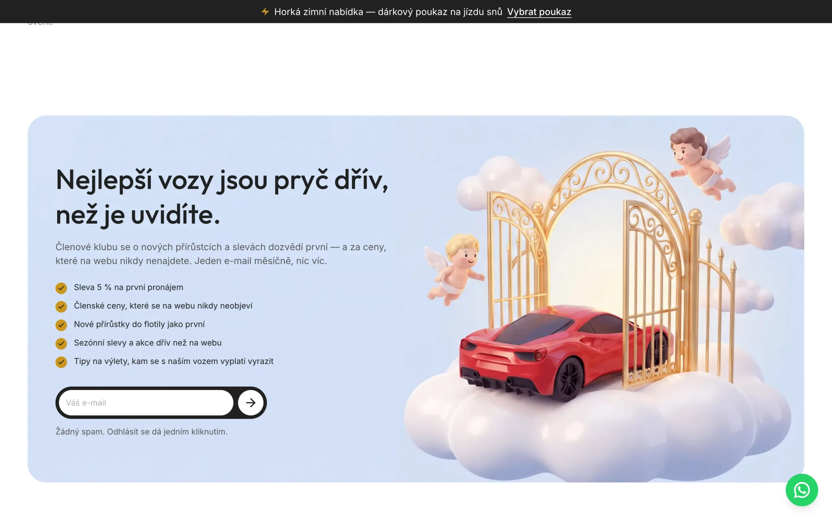Click the note "Žádný spam. Odhlásit se dá jedním kliknutím."

tap(141, 432)
